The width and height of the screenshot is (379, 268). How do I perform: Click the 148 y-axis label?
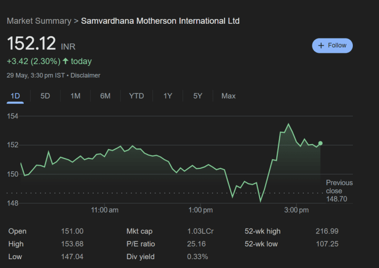tap(12, 203)
